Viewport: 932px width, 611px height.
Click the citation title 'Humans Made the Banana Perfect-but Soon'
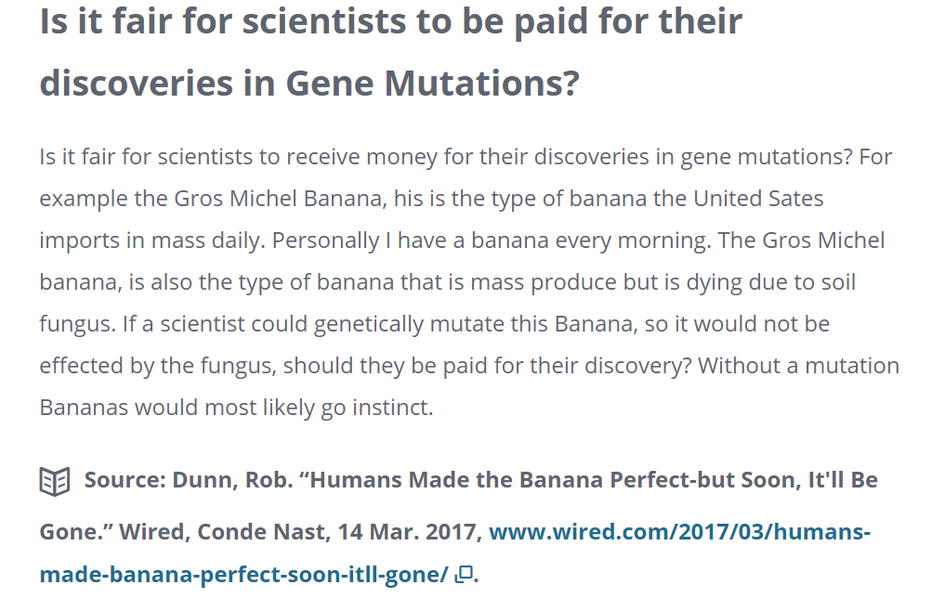554,480
